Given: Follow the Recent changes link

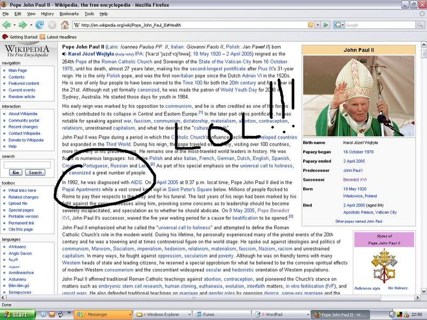Looking at the screenshot, I should (23, 127).
